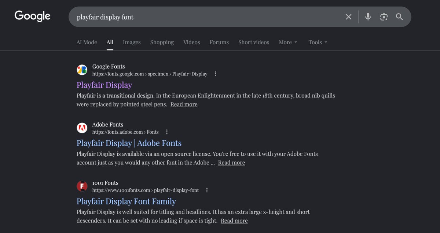
Task: Click the Adobe Fonts favicon
Action: tap(82, 128)
